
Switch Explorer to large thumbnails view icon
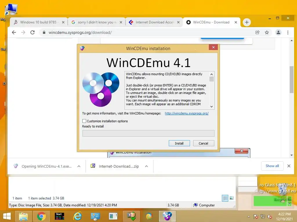(231, 198)
